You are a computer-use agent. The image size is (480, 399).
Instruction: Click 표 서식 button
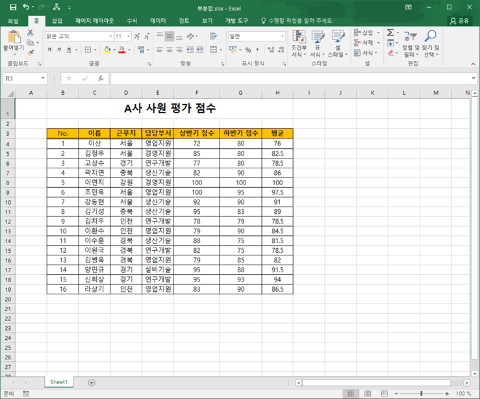pyautogui.click(x=318, y=43)
